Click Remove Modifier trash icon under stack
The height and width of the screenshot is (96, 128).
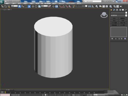122,39
